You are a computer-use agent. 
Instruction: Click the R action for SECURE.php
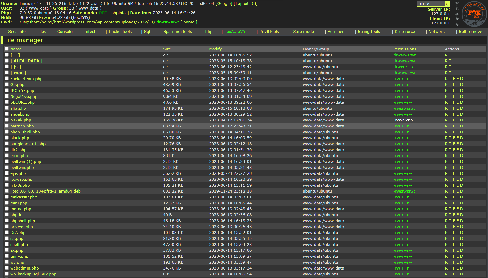tap(446, 102)
